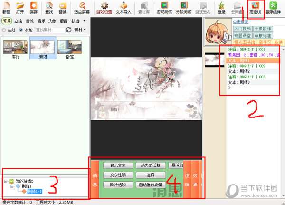
Task: Start 分段测试 segment test
Action: 183,8
